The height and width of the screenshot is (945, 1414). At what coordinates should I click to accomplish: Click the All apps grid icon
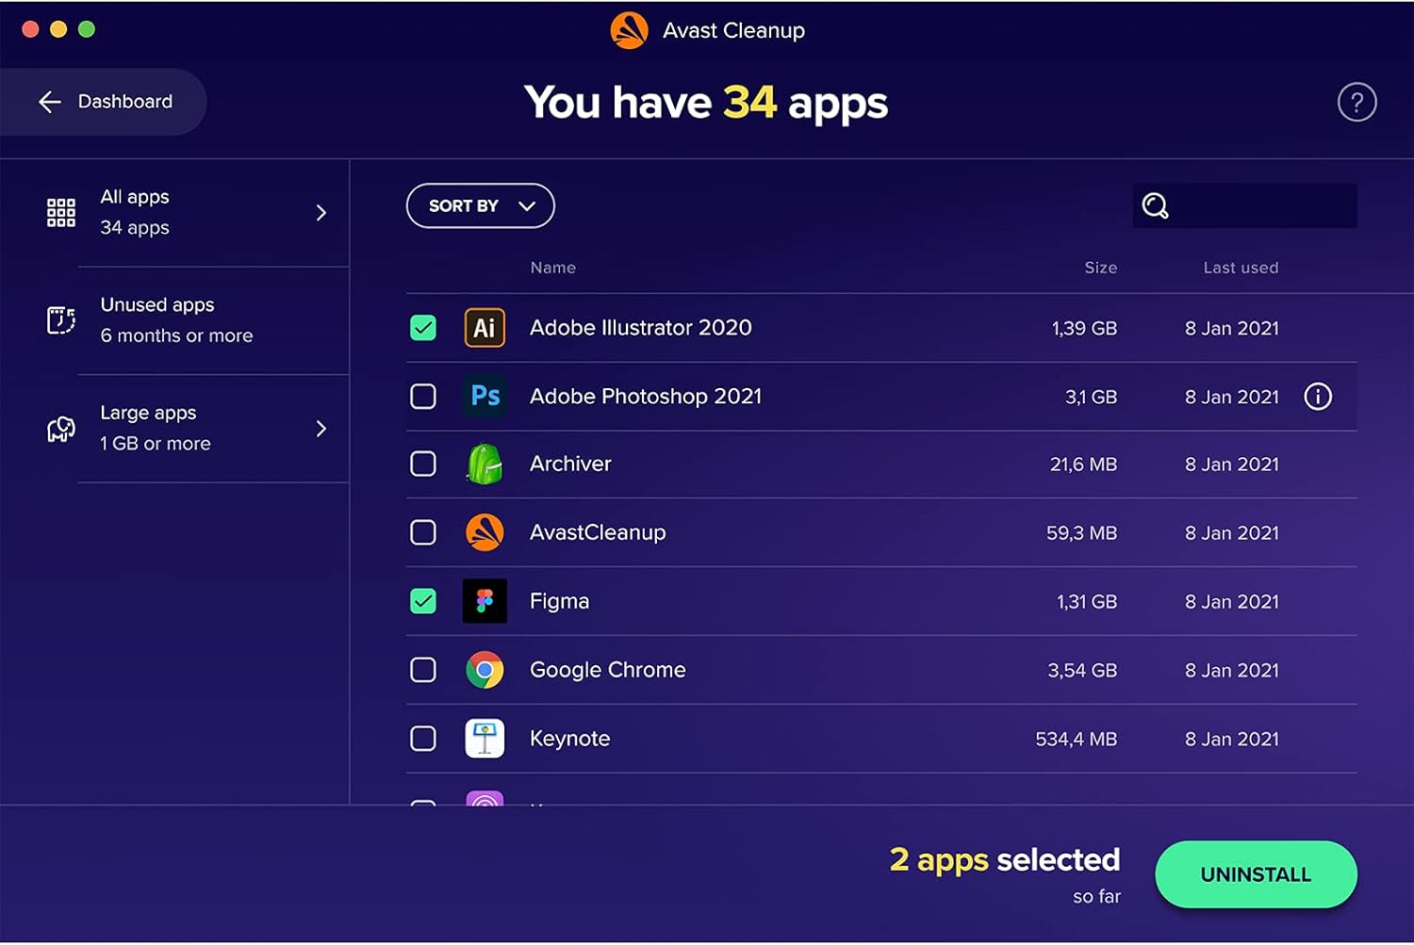(61, 212)
